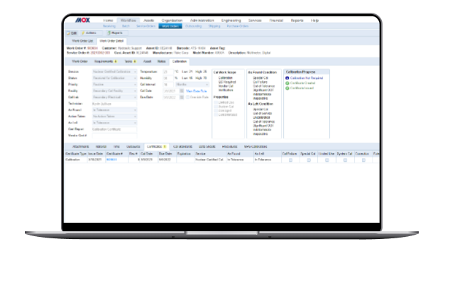Toggle the Override Rule checkbox
462x283 pixels.
[x=187, y=97]
